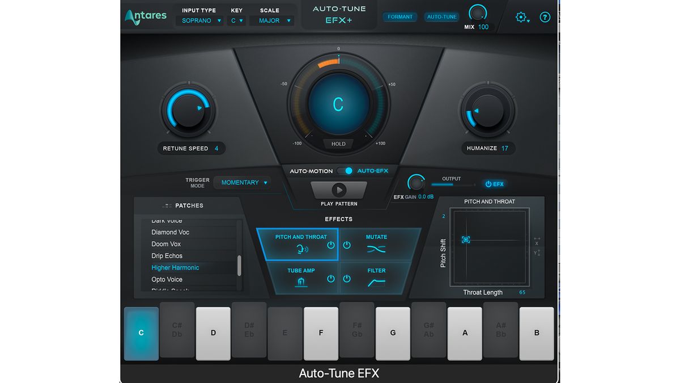Open the settings gear icon
Image resolution: width=680 pixels, height=383 pixels.
521,17
